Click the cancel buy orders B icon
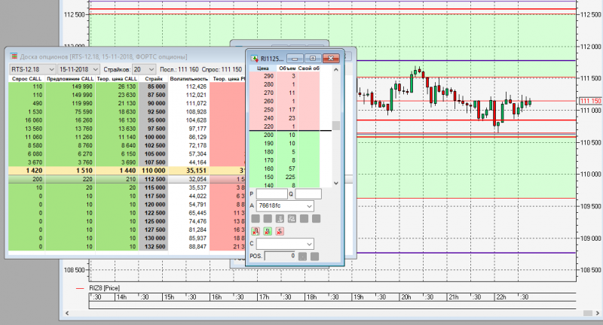Screen dimensions: 603x325 (268, 232)
